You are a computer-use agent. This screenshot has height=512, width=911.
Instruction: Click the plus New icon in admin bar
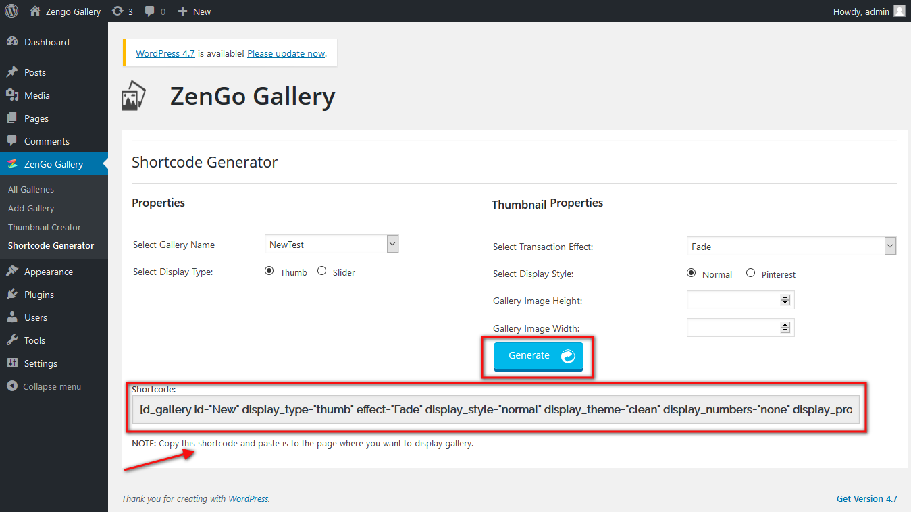coord(182,11)
